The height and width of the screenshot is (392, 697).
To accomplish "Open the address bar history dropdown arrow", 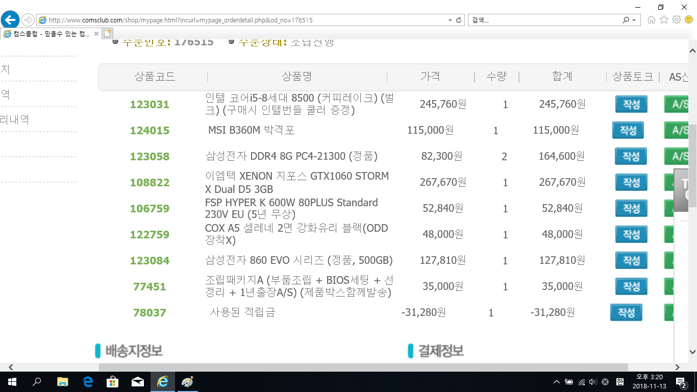I will [450, 20].
